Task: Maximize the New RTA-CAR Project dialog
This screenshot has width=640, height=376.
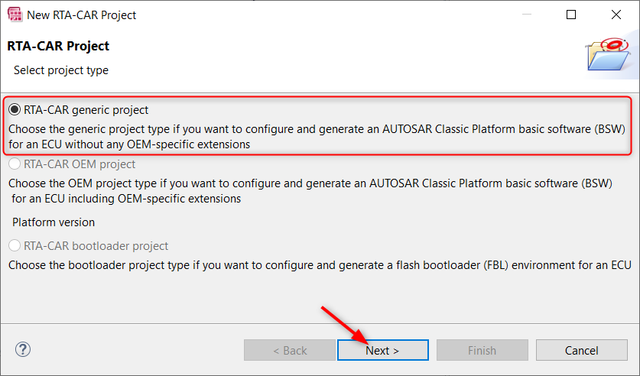Action: [x=571, y=15]
